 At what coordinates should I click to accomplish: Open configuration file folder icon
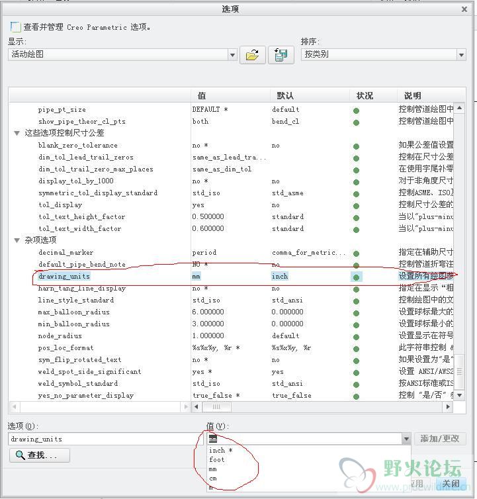(252, 55)
